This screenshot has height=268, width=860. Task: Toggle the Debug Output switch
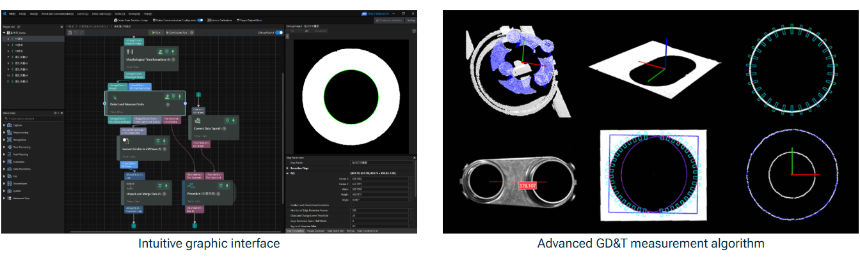coord(279,32)
